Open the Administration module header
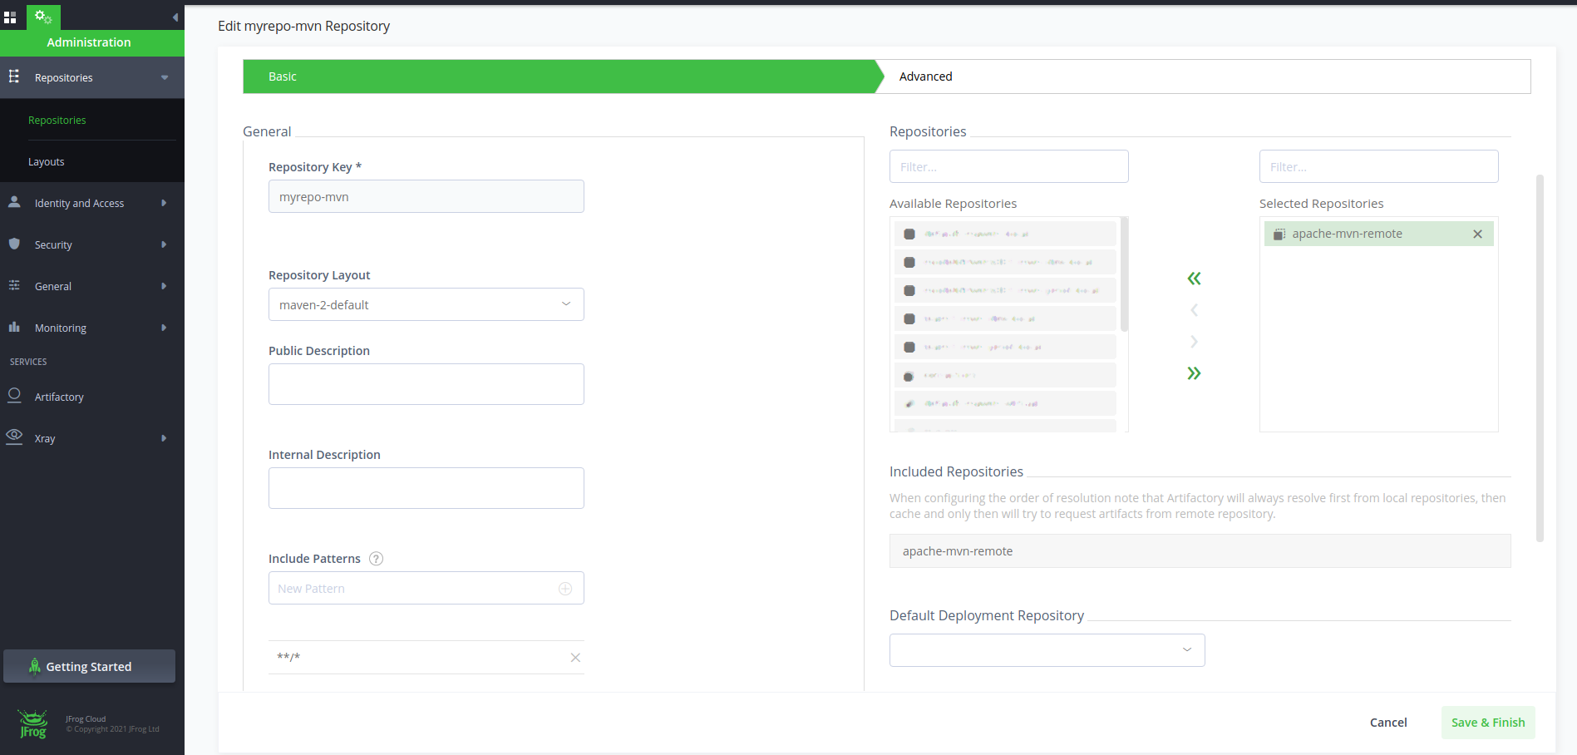The height and width of the screenshot is (755, 1577). [x=92, y=42]
